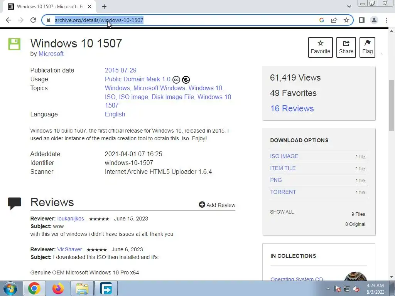Select the PNG download option
Screen dimensions: 395x296
[x=276, y=180]
